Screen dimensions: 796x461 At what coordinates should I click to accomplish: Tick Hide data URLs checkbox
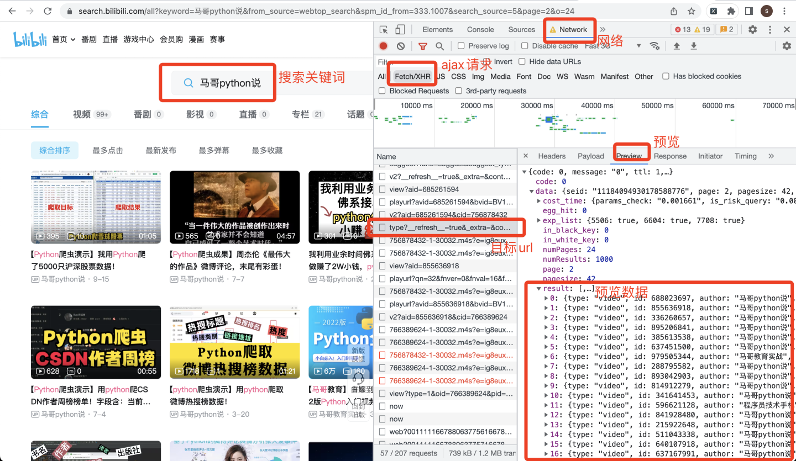point(522,62)
